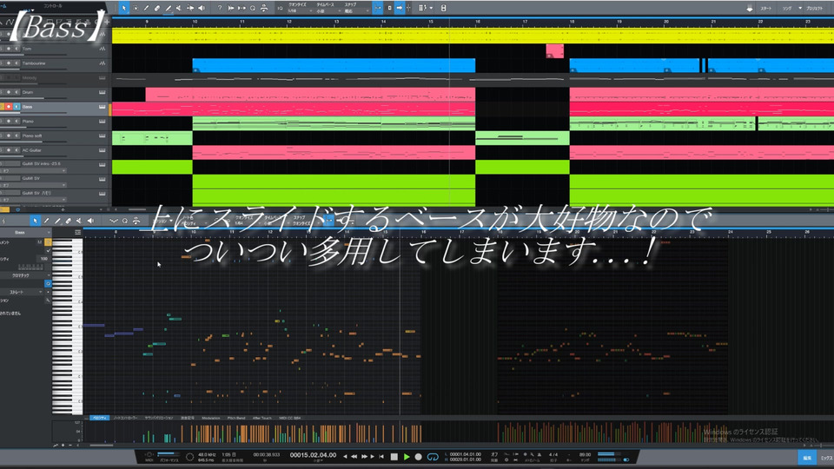Click the pink Tom clip in arrangement
This screenshot has height=469, width=834.
555,50
